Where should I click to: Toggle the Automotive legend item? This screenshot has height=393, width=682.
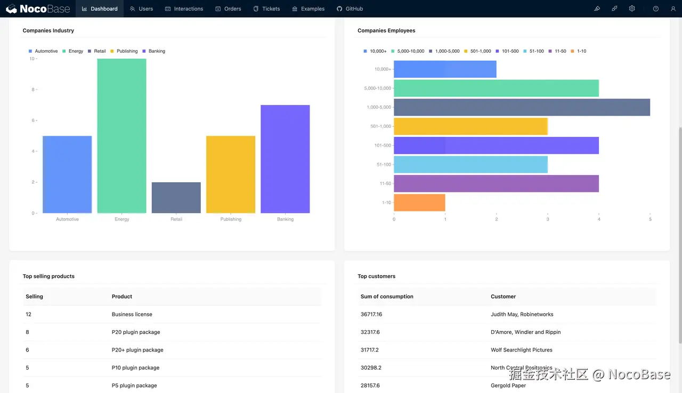(x=43, y=51)
